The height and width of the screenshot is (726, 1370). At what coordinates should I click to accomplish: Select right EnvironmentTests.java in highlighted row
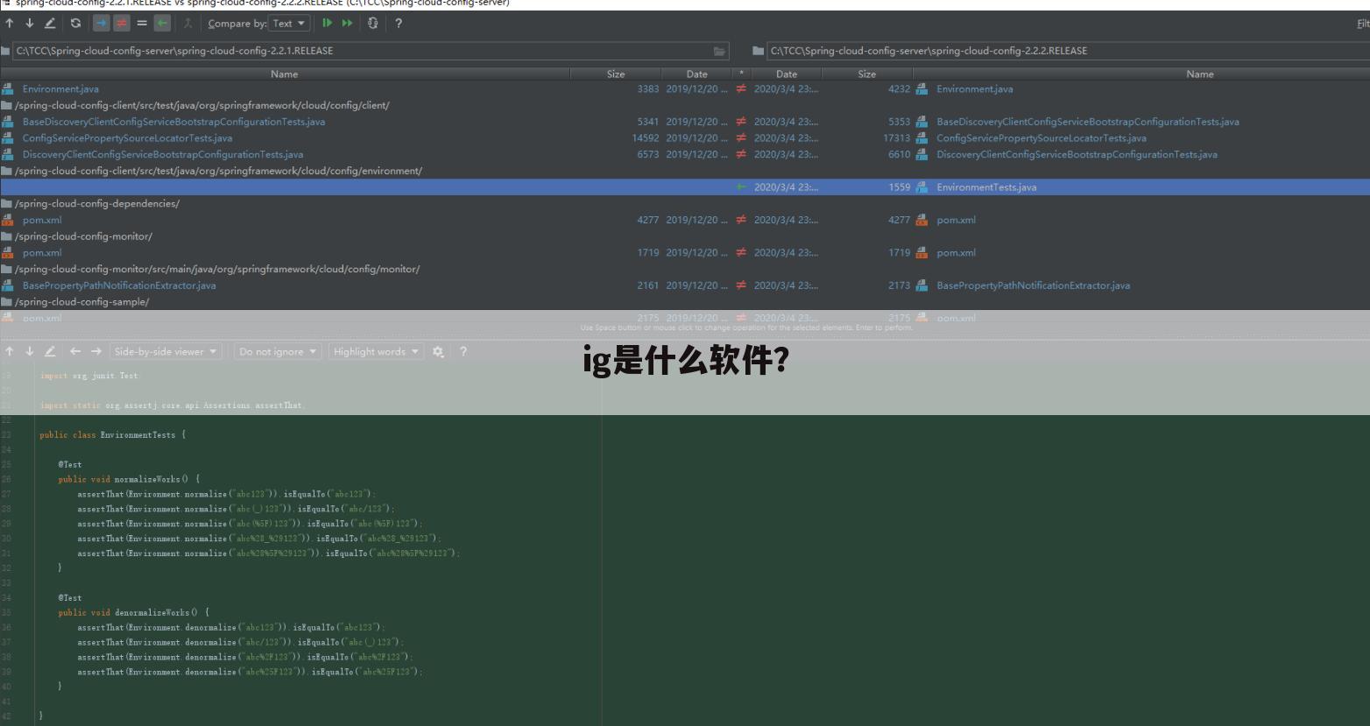coord(986,187)
